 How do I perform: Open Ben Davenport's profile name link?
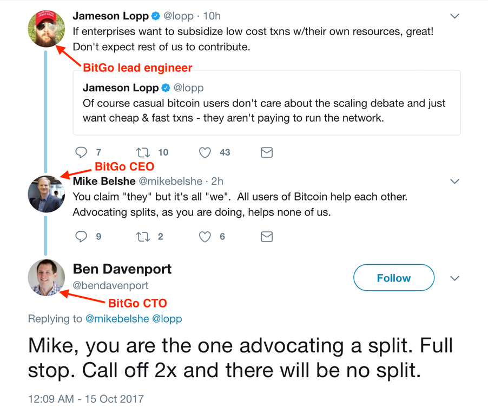122,269
